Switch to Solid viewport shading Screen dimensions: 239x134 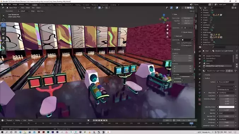point(188,8)
